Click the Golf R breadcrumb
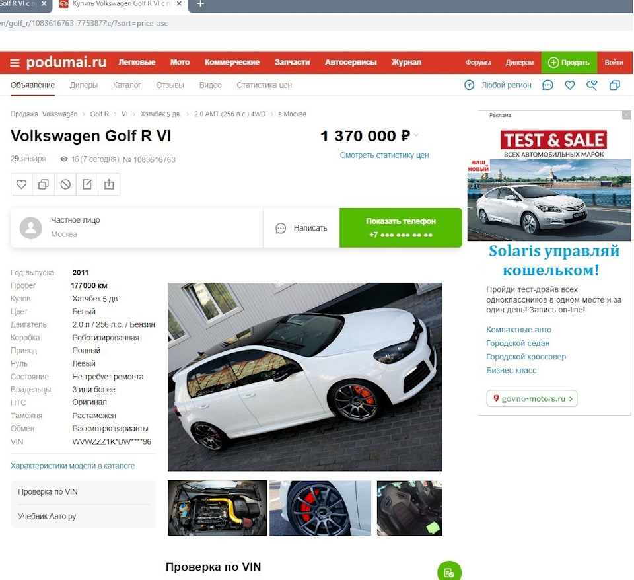Screen dimensions: 634x580 coord(100,114)
